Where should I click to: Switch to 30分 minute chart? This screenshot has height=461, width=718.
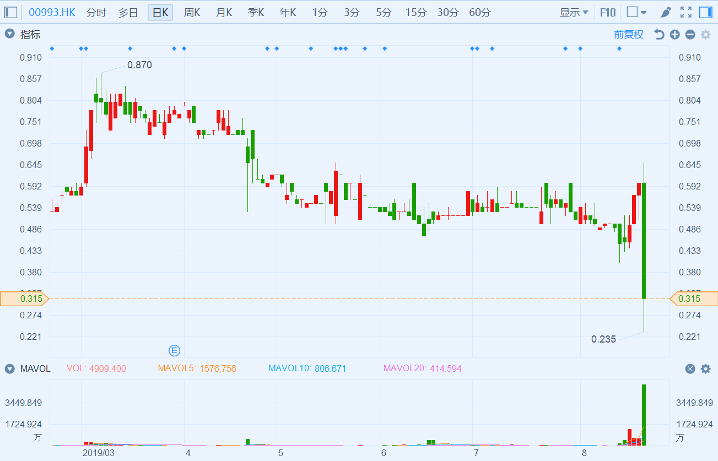click(x=448, y=12)
